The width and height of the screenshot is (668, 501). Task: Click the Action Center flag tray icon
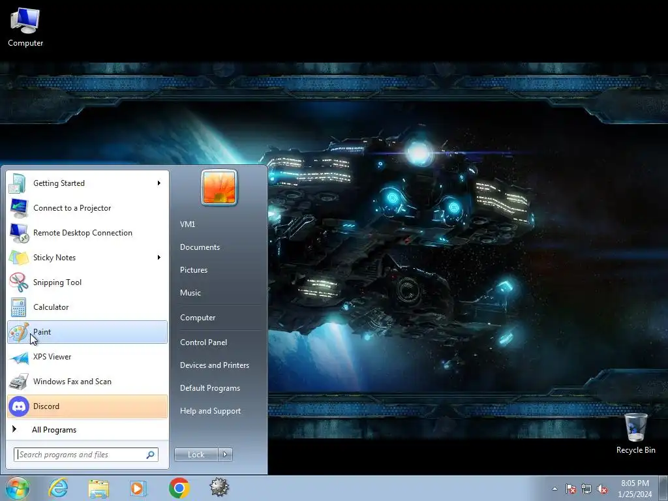click(571, 489)
